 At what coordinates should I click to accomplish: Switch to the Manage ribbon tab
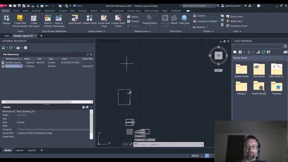82,11
